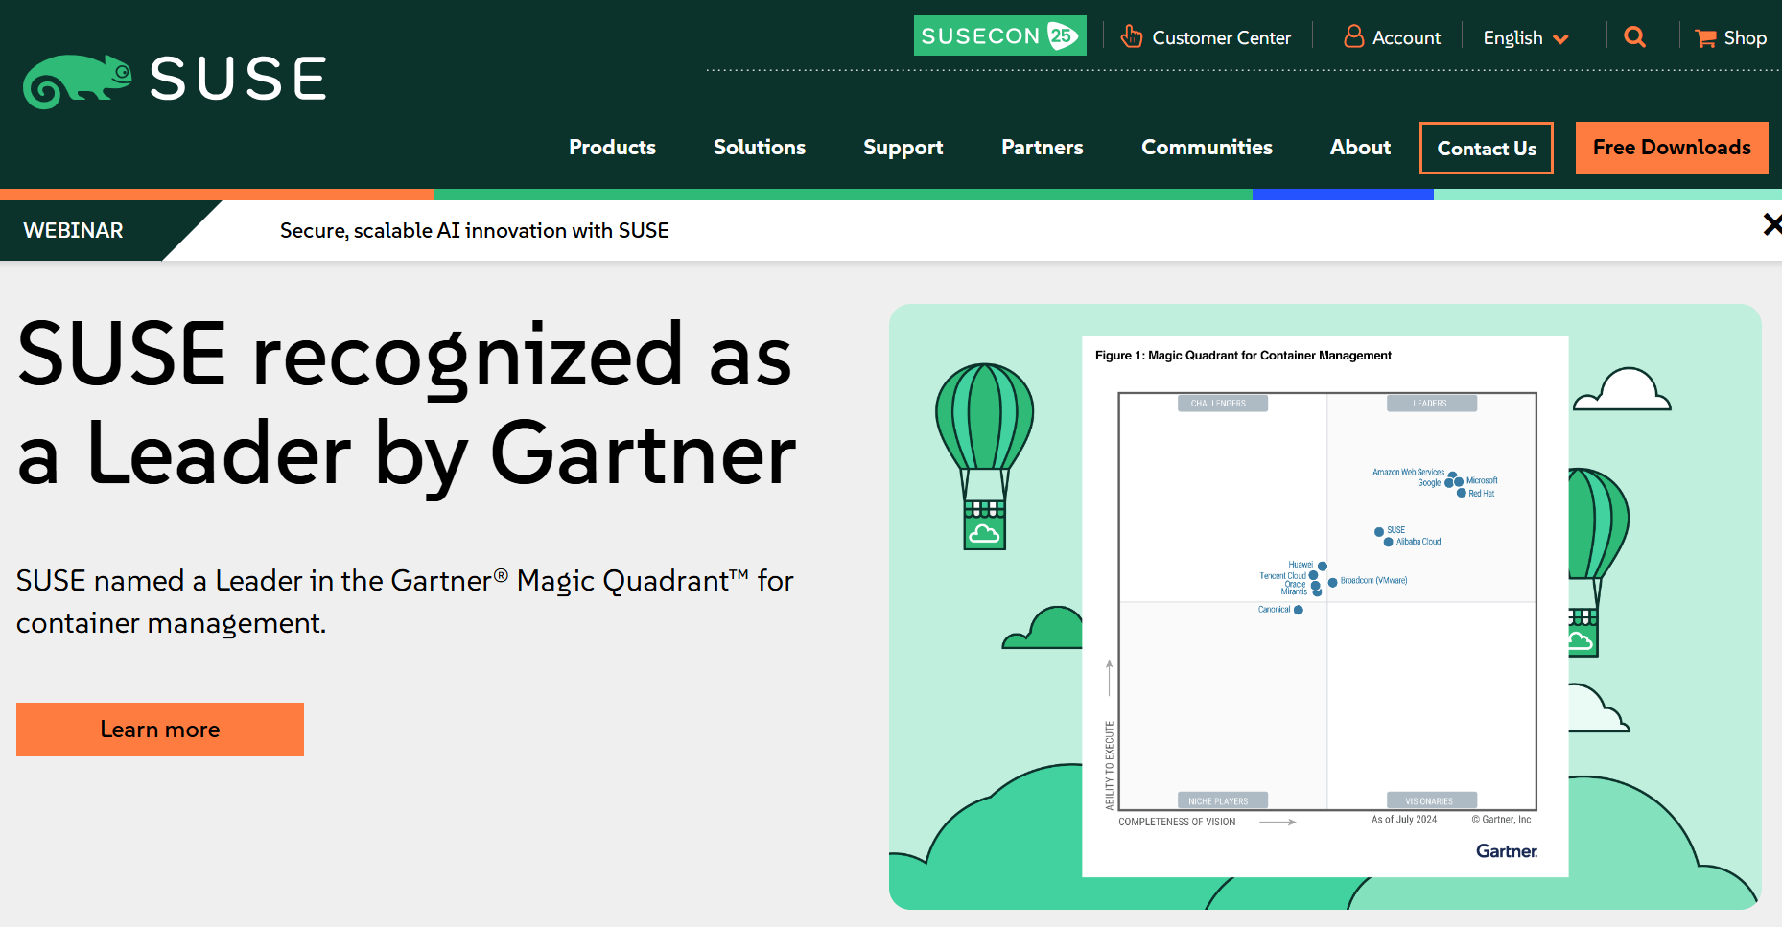Open the SUSECON 25 banner badge
This screenshot has height=927, width=1782.
(x=999, y=36)
